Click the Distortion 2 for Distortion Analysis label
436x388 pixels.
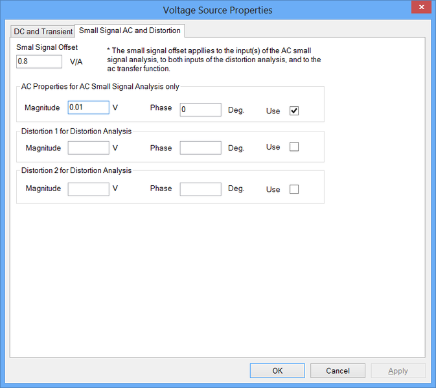(x=76, y=170)
